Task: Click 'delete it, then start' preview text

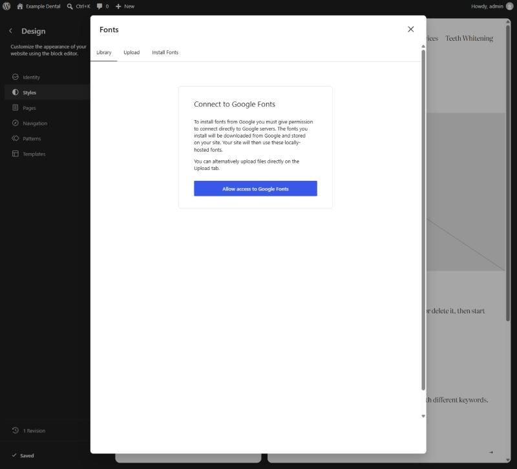Action: coord(458,311)
